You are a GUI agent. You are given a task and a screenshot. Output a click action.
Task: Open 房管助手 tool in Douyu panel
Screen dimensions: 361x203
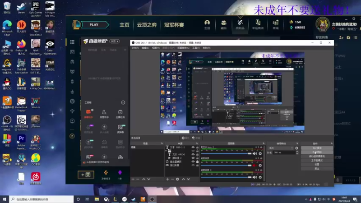(x=104, y=114)
